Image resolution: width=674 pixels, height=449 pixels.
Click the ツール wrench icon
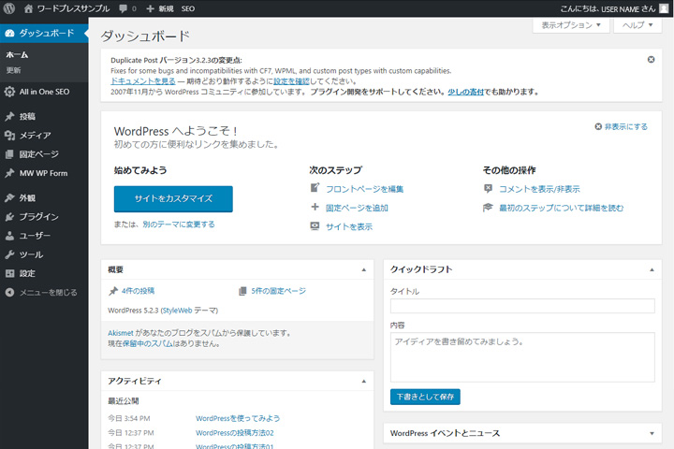click(x=9, y=254)
